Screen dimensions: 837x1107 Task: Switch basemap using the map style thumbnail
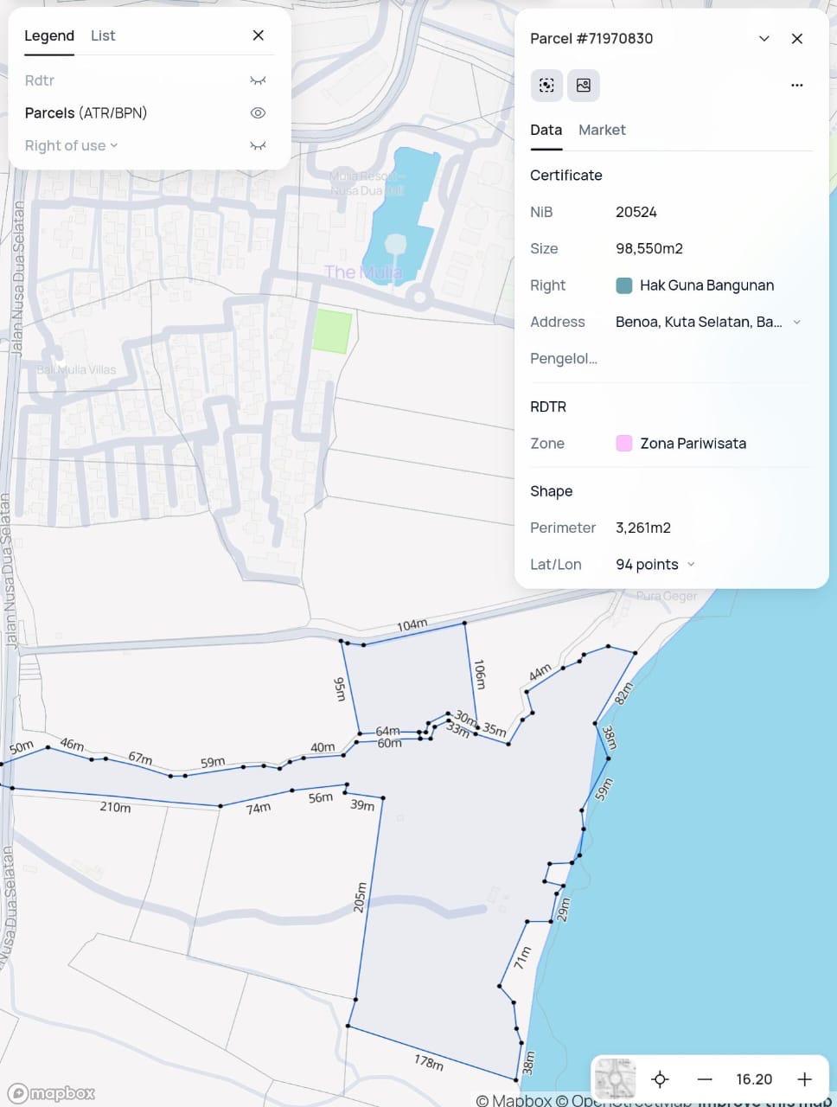click(615, 1079)
